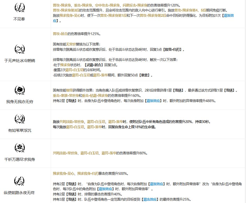The height and width of the screenshot is (203, 246).
Task: Click the 有如苇草浮沉 skill icon
Action: 20,119
